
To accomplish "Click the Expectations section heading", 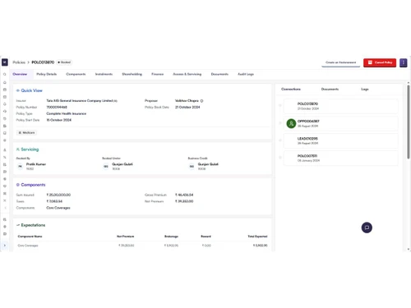I will click(x=33, y=225).
